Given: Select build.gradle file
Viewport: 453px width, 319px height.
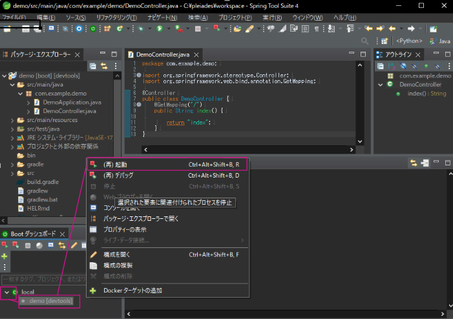Looking at the screenshot, I should click(43, 182).
